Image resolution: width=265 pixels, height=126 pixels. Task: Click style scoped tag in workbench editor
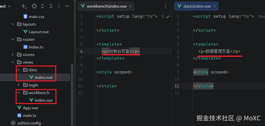point(114,72)
